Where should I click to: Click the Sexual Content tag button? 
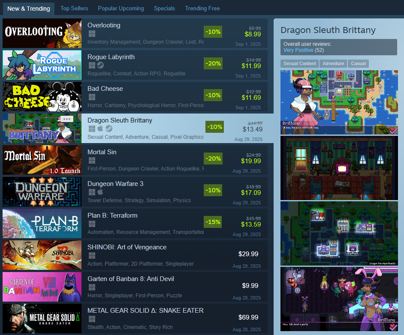point(300,63)
